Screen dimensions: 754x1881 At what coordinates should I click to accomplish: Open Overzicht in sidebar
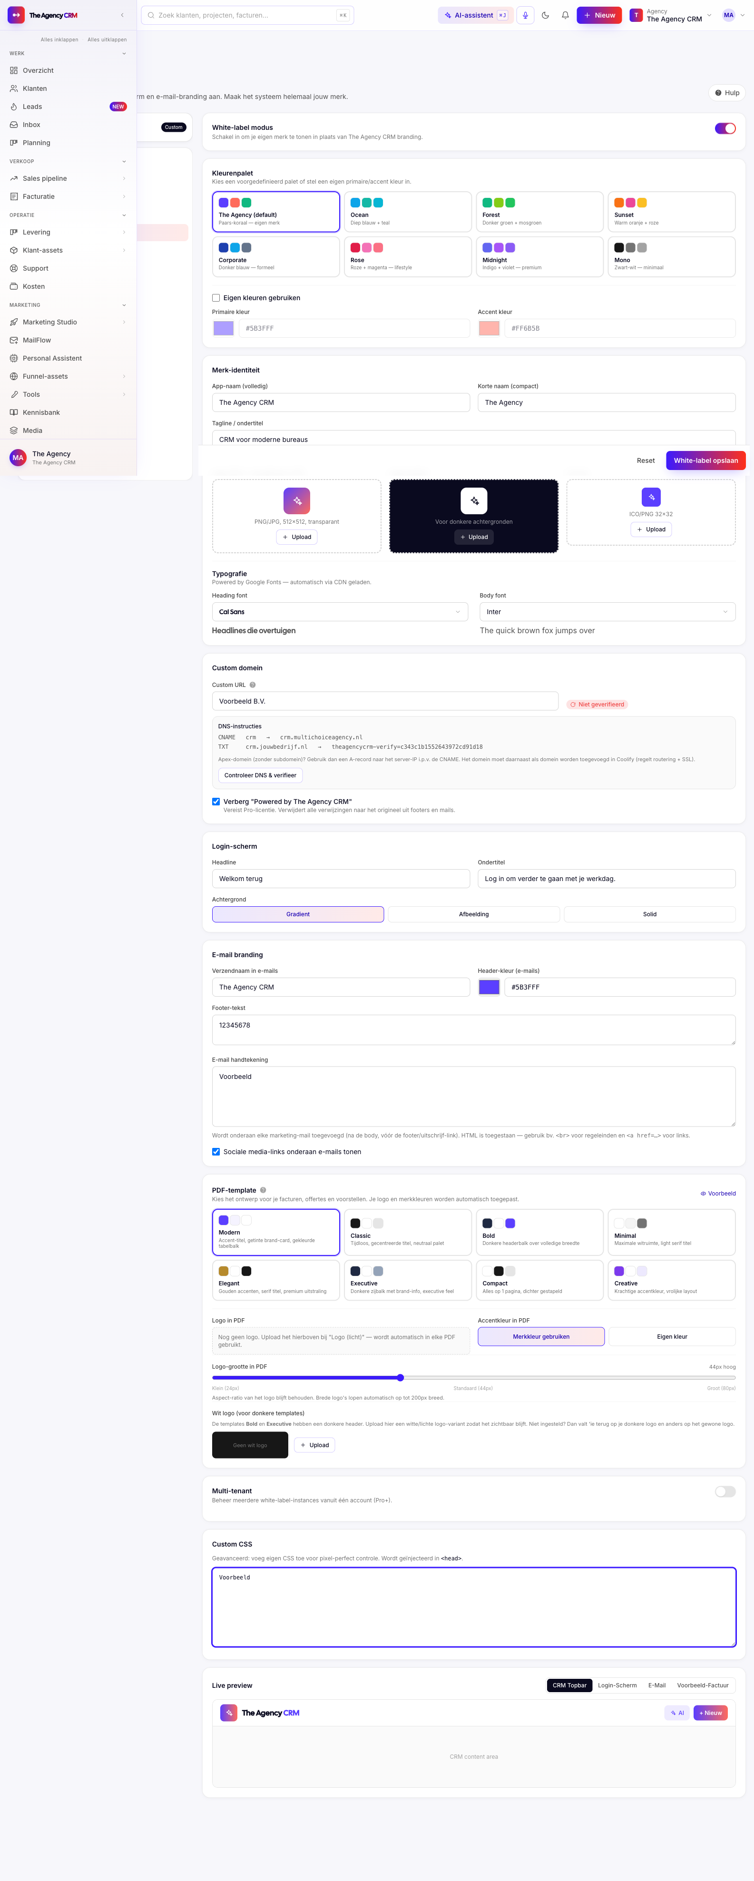[68, 71]
